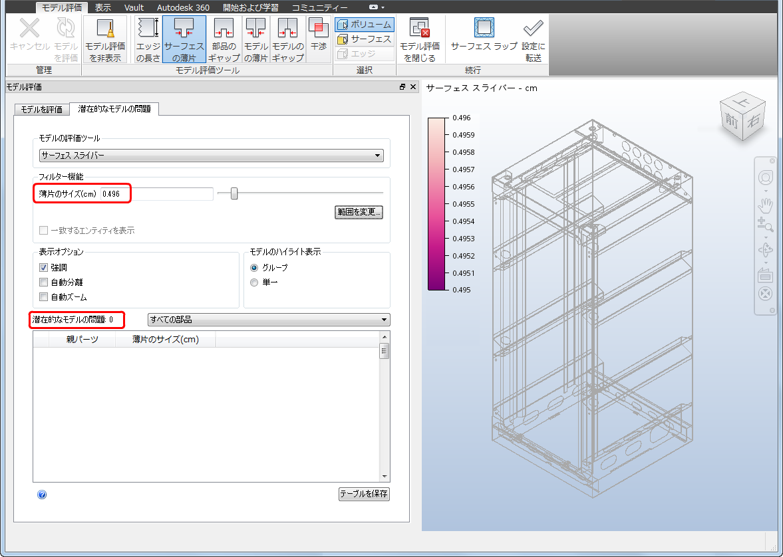This screenshot has width=783, height=557.
Task: Select the 部品のギャップ part gap tool
Action: tap(224, 39)
